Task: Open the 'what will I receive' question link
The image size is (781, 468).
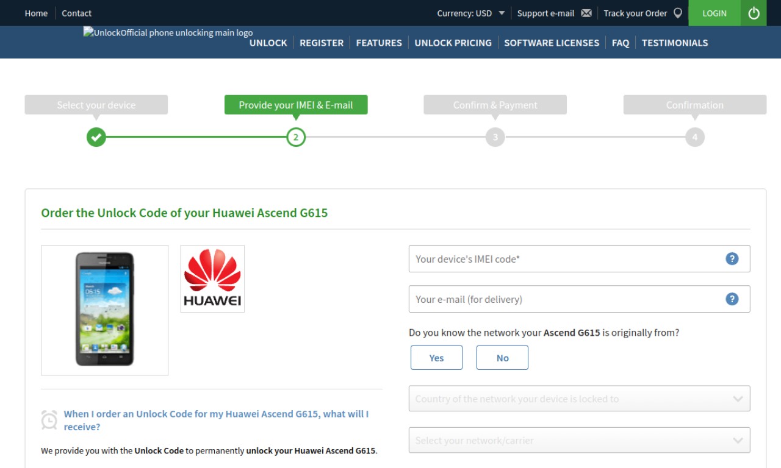Action: tap(216, 420)
